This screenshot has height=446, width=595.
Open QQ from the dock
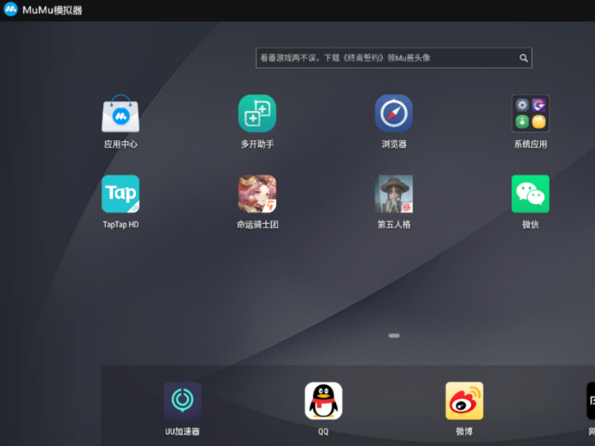(x=323, y=401)
